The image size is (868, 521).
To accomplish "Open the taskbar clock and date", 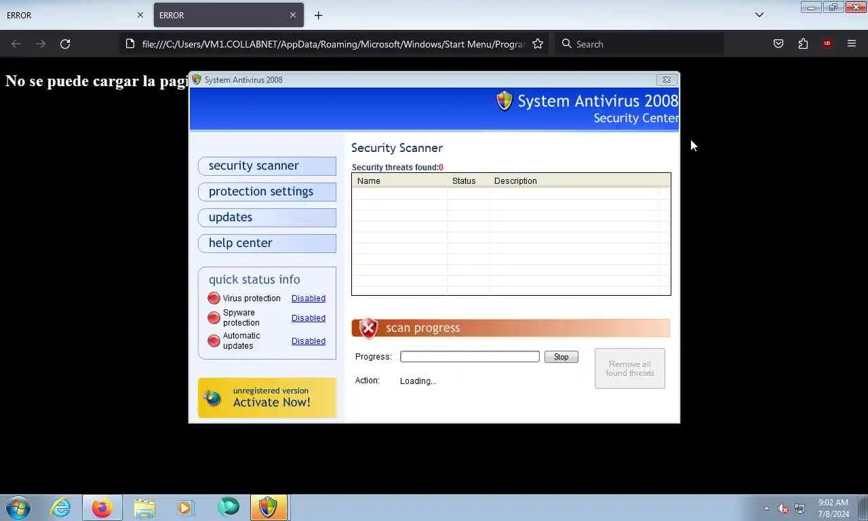I will coord(833,508).
